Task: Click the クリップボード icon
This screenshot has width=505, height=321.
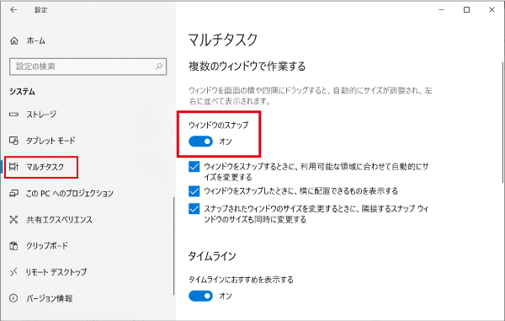Action: [x=13, y=245]
